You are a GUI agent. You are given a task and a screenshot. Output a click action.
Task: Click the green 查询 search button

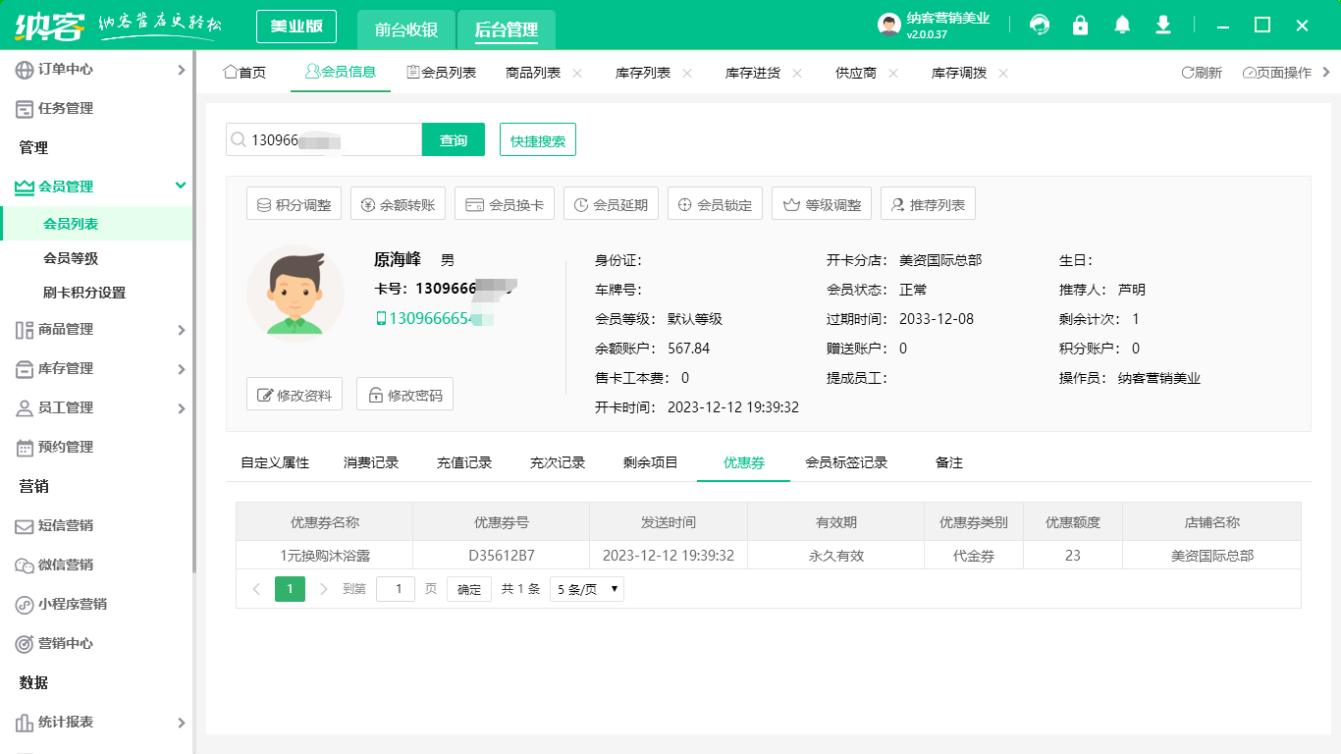(x=454, y=140)
